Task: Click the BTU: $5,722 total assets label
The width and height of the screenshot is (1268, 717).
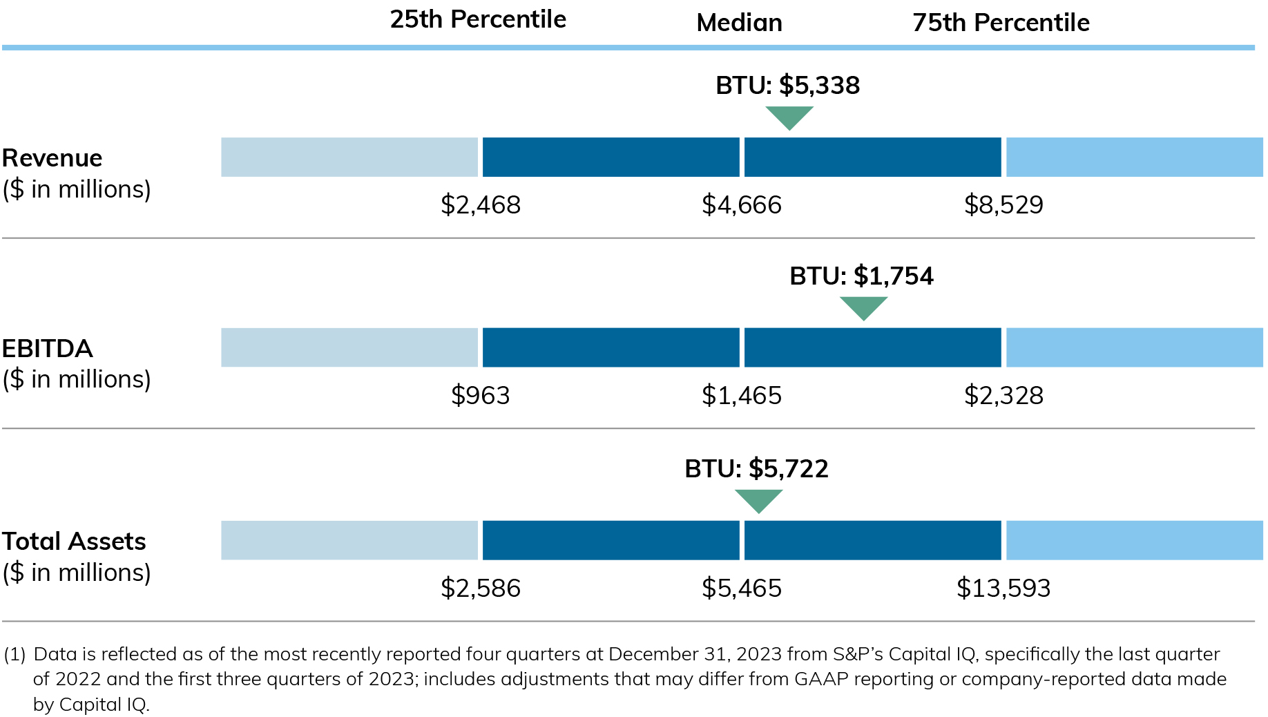Action: [x=756, y=469]
